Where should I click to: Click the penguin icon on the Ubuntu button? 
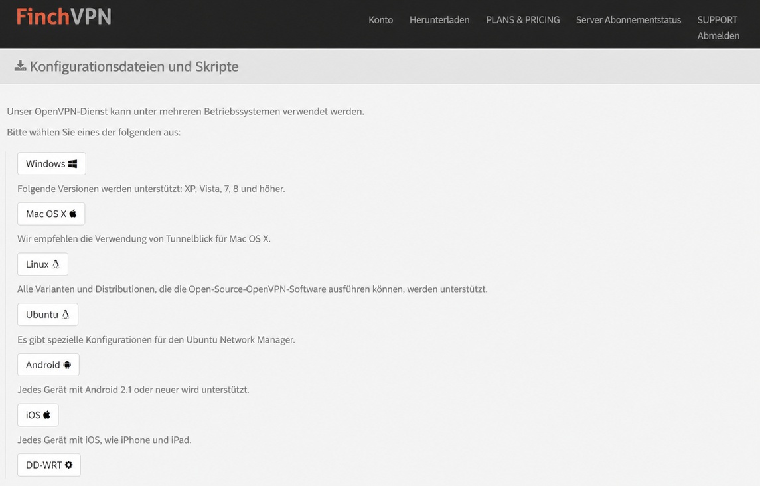click(66, 314)
